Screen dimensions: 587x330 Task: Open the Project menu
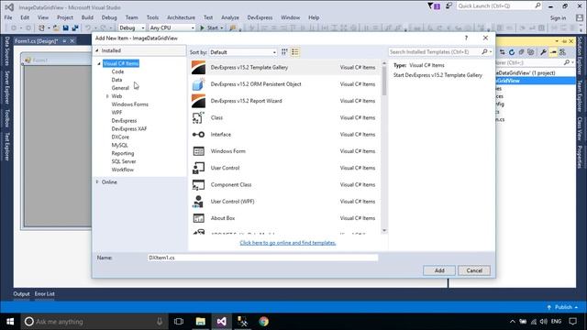[x=65, y=17]
